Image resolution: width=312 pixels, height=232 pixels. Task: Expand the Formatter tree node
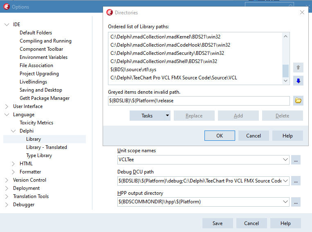(13, 172)
